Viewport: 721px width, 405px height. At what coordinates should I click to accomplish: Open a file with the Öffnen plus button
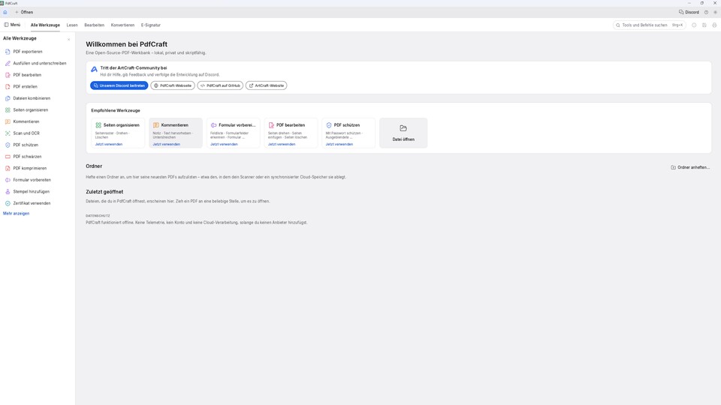click(x=24, y=13)
